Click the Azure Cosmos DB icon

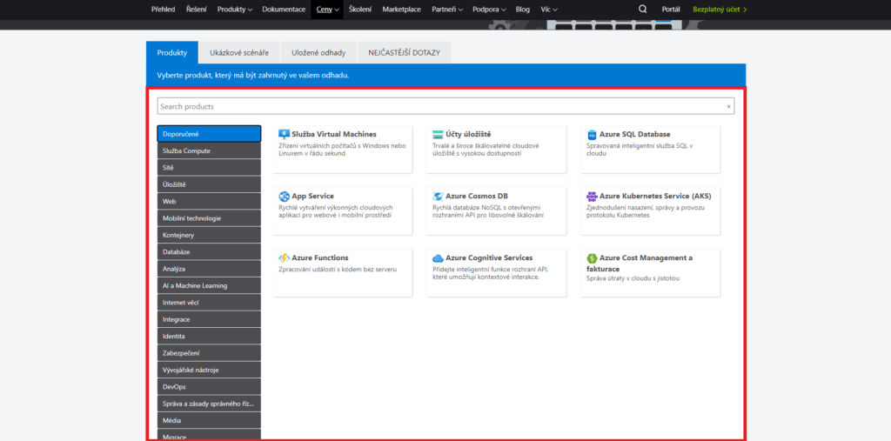438,197
